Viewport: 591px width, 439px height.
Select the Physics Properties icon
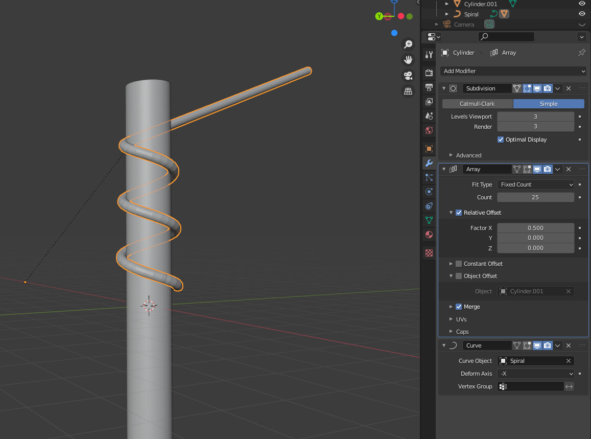429,192
